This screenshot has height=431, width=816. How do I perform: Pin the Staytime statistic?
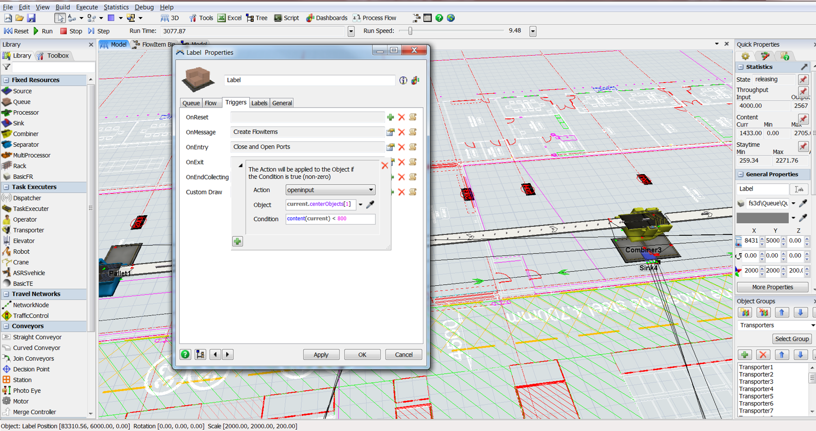(803, 146)
